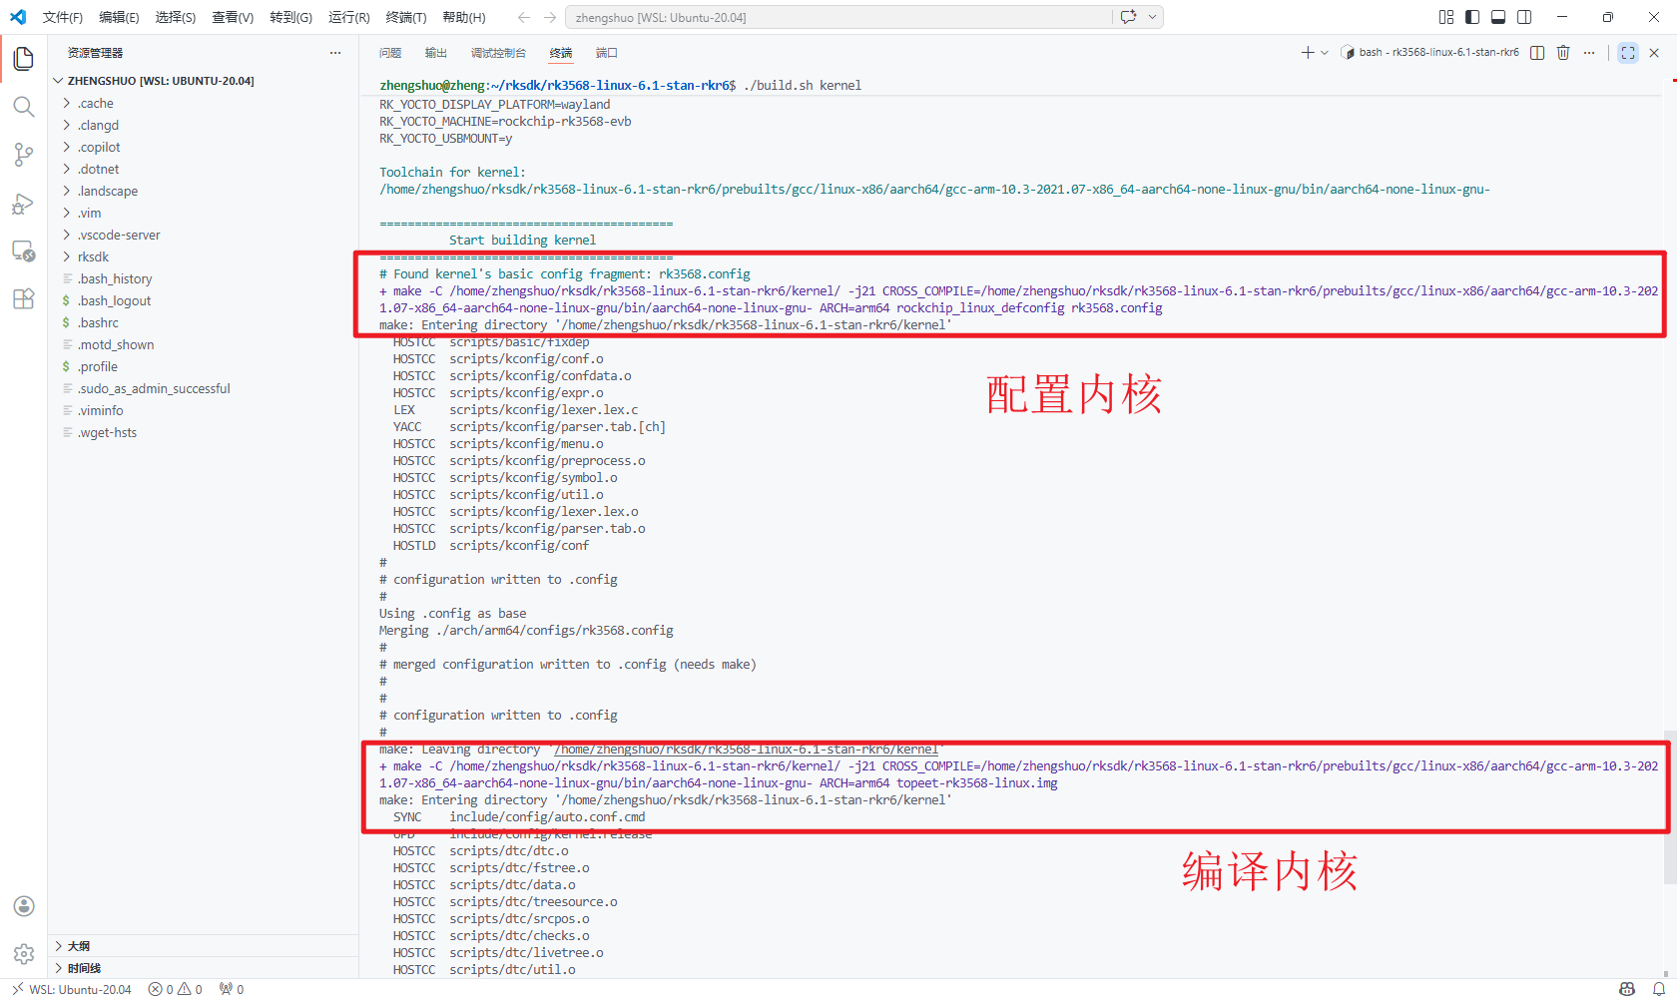Split the terminal
Viewport: 1677px width, 1000px height.
click(1537, 53)
